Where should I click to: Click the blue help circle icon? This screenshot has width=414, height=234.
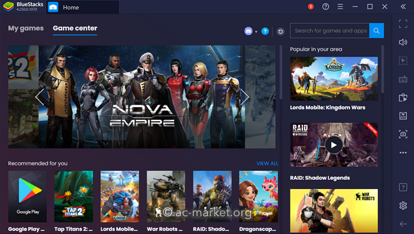point(265,31)
